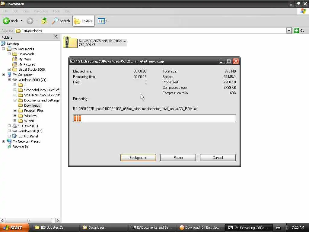
Task: Click the My Computer icon in tree
Action: (9, 75)
